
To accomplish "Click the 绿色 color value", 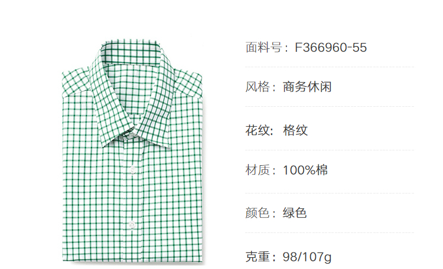I will click(x=295, y=212).
